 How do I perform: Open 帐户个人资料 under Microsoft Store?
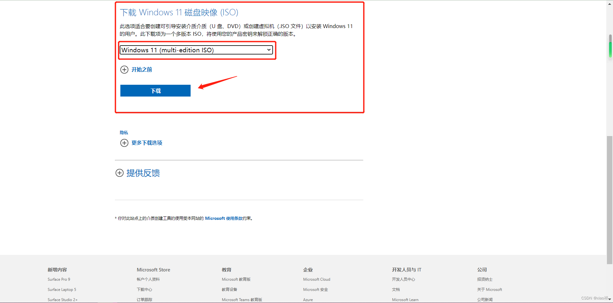(148, 279)
